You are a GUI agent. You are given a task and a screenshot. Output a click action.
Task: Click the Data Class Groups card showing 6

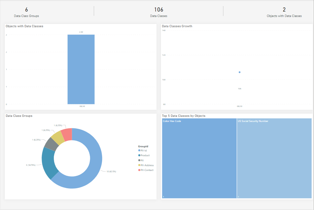coord(27,12)
